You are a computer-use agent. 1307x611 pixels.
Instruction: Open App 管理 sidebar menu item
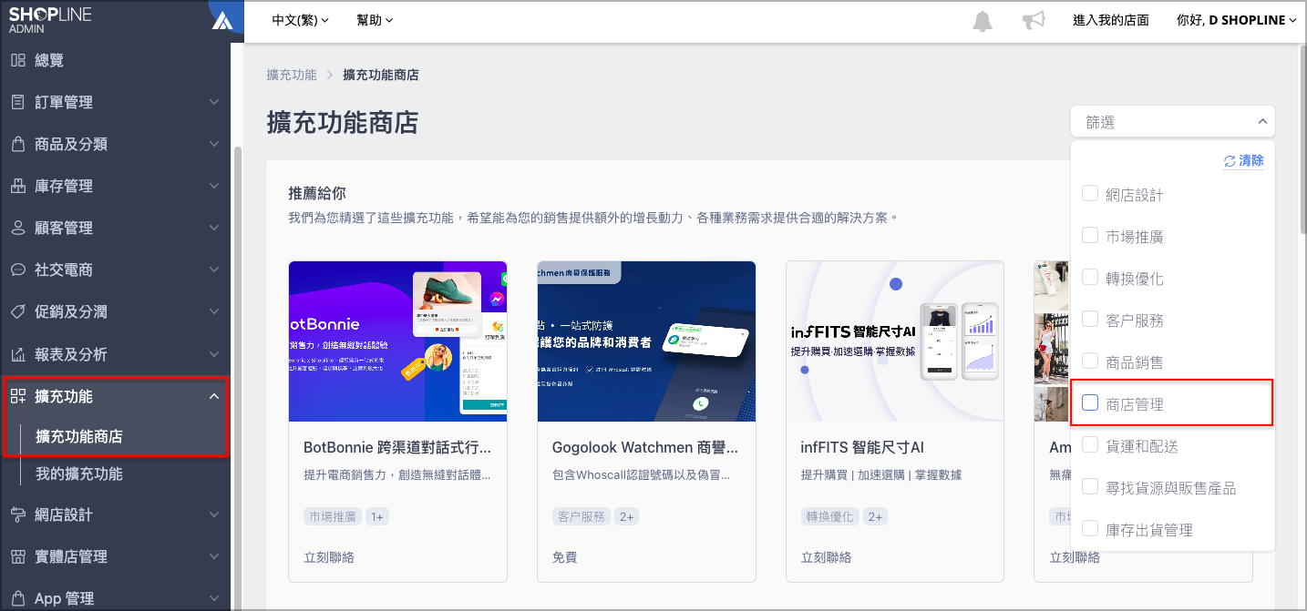tap(115, 598)
